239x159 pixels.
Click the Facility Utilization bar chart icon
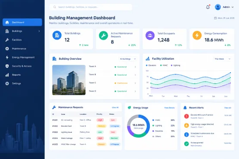coord(148,58)
